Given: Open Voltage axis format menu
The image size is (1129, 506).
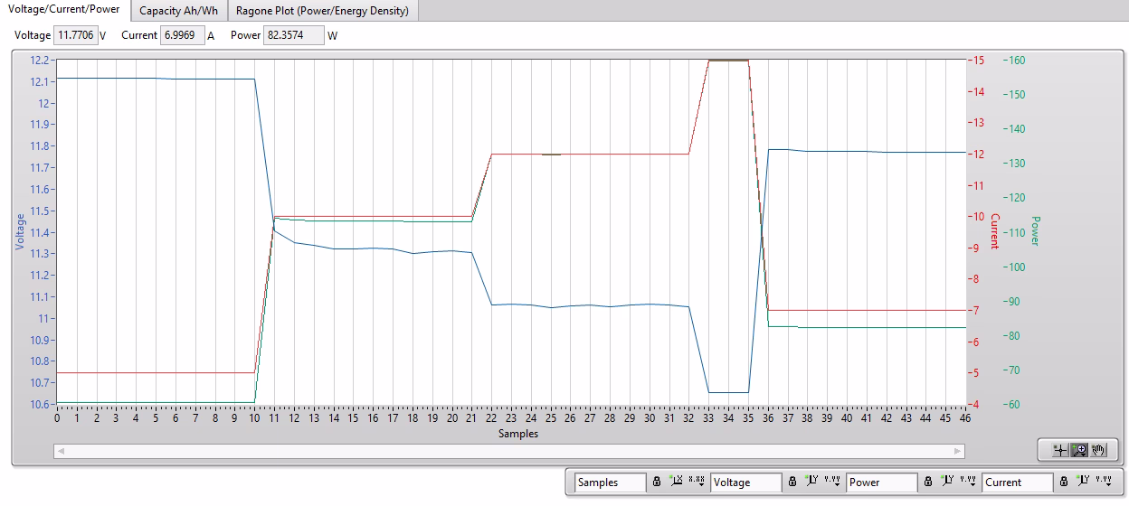Looking at the screenshot, I should (x=833, y=482).
